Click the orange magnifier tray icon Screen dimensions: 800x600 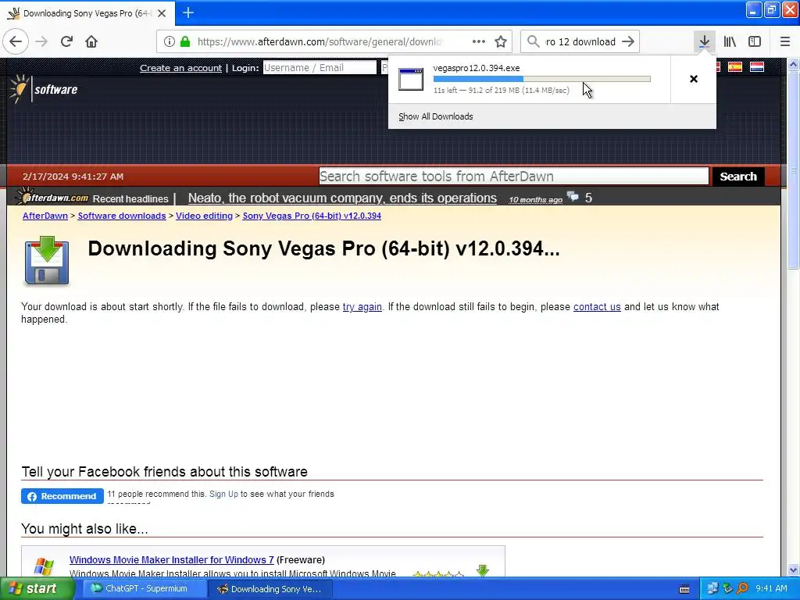click(x=742, y=589)
